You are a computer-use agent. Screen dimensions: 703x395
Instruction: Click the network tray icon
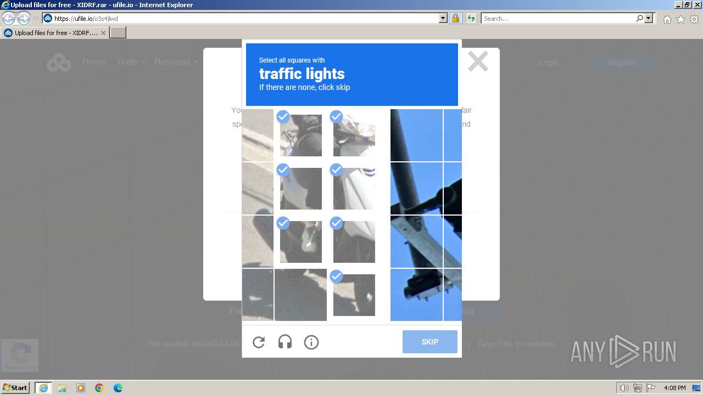637,388
